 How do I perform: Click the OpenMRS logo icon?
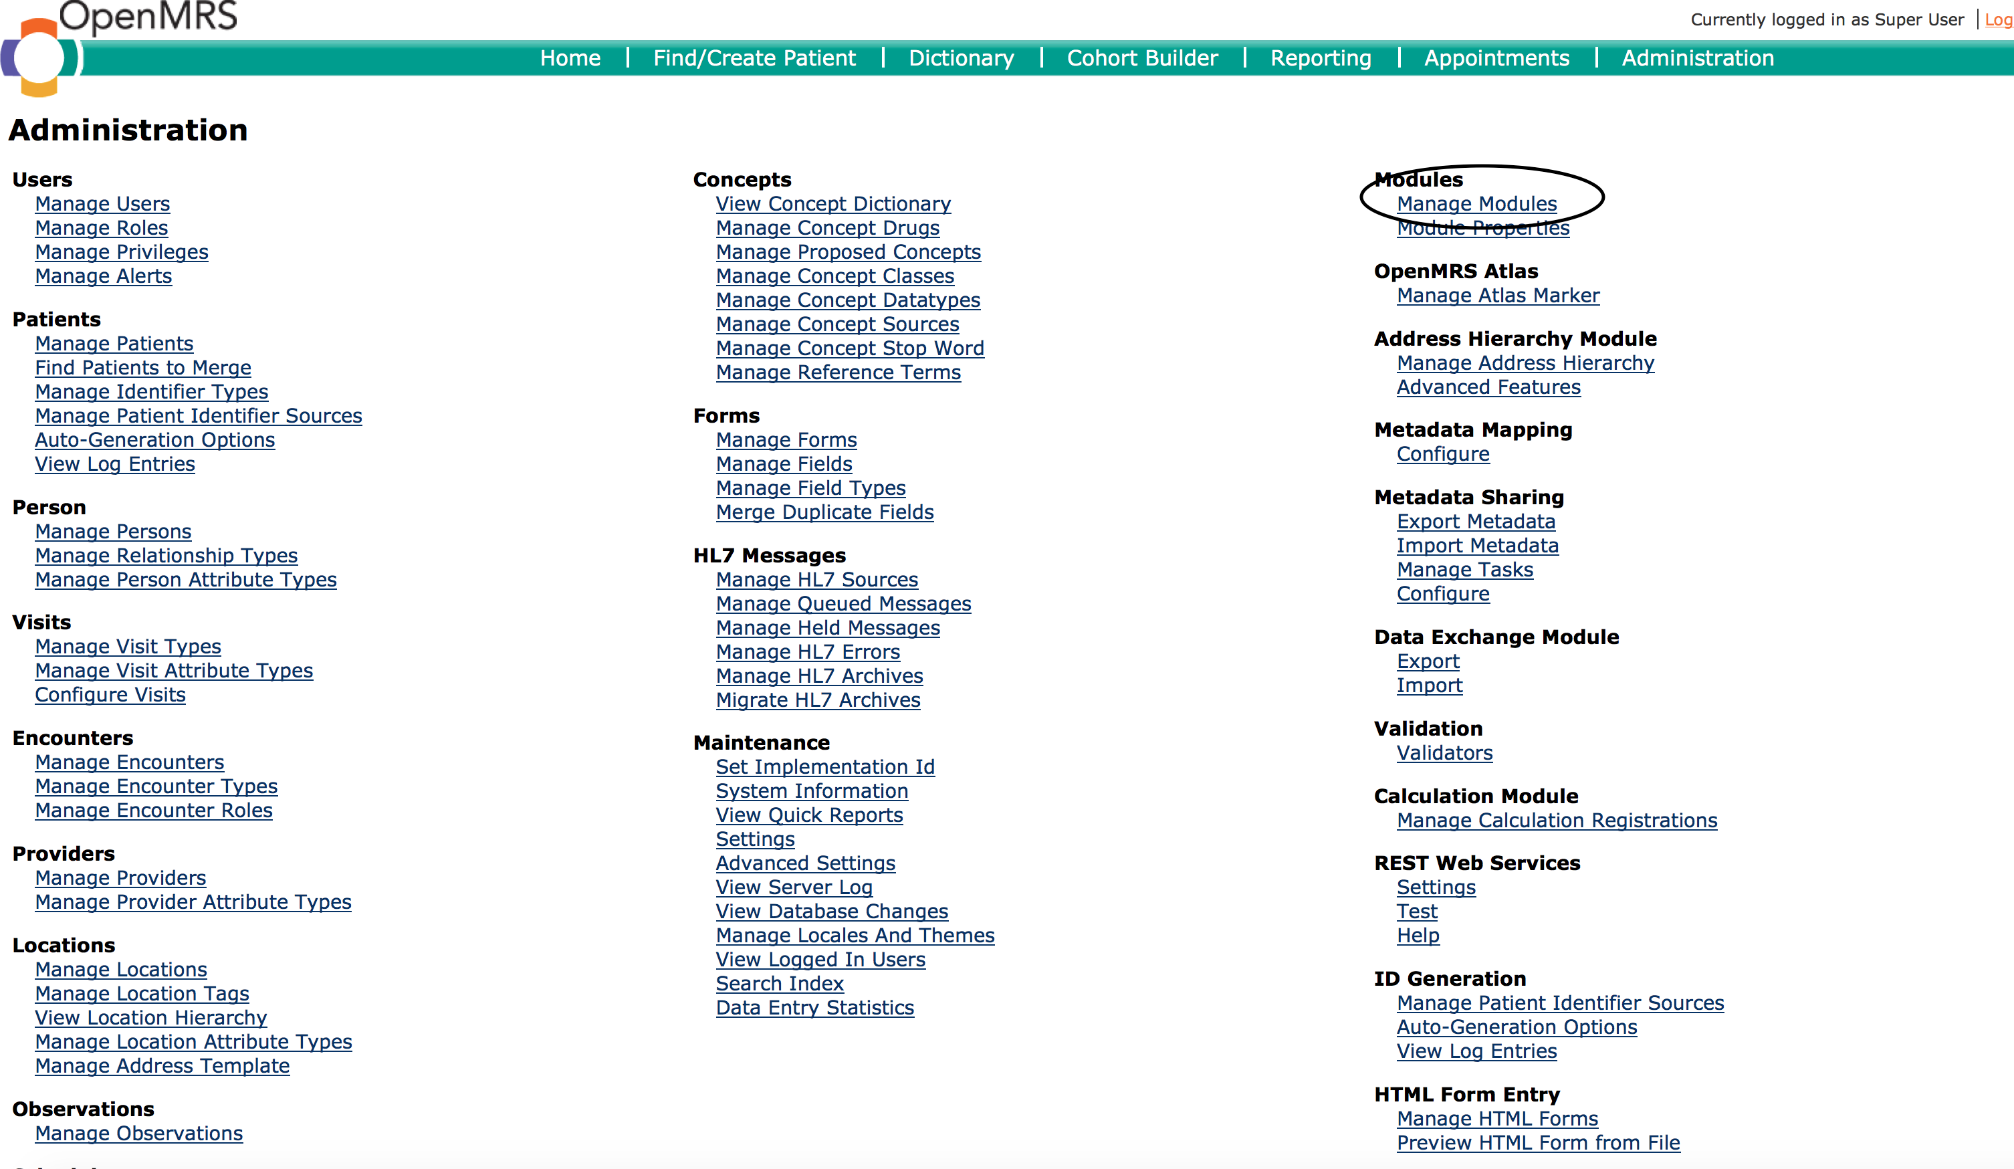[38, 57]
